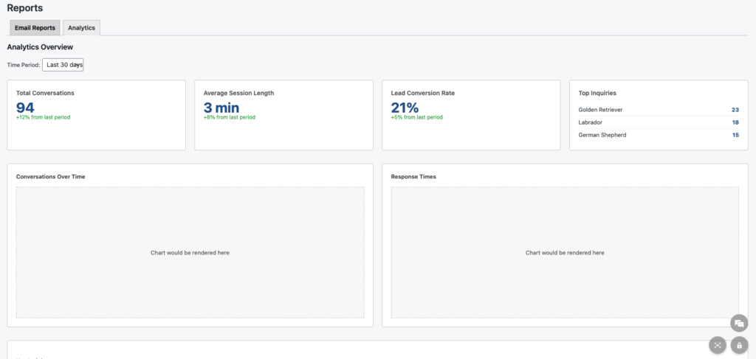Click the Analytics Overview heading
The height and width of the screenshot is (359, 756).
pos(40,47)
